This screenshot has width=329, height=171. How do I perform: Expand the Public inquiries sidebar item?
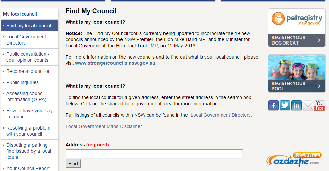pyautogui.click(x=3, y=83)
